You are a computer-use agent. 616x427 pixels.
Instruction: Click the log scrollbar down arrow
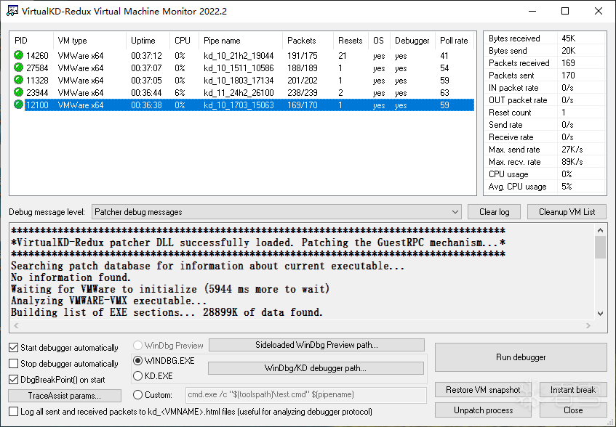(x=600, y=313)
